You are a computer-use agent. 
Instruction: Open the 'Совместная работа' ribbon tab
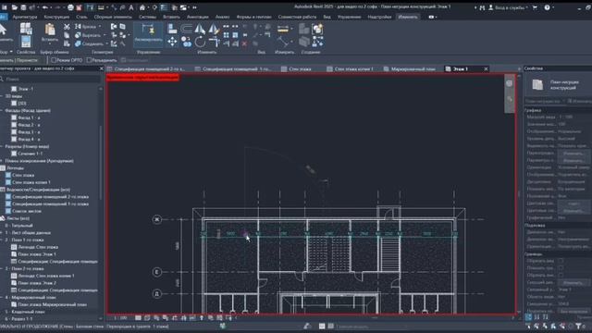(x=297, y=17)
